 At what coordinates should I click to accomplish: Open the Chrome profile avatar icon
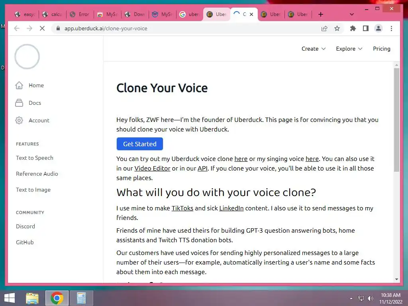(x=379, y=28)
